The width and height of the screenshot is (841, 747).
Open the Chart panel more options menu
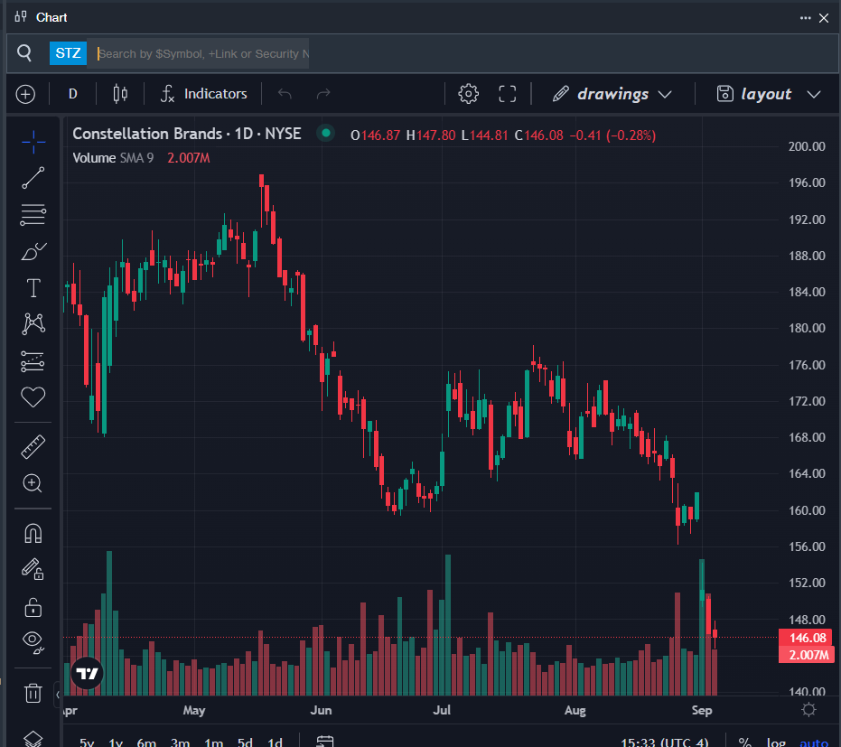click(x=805, y=18)
